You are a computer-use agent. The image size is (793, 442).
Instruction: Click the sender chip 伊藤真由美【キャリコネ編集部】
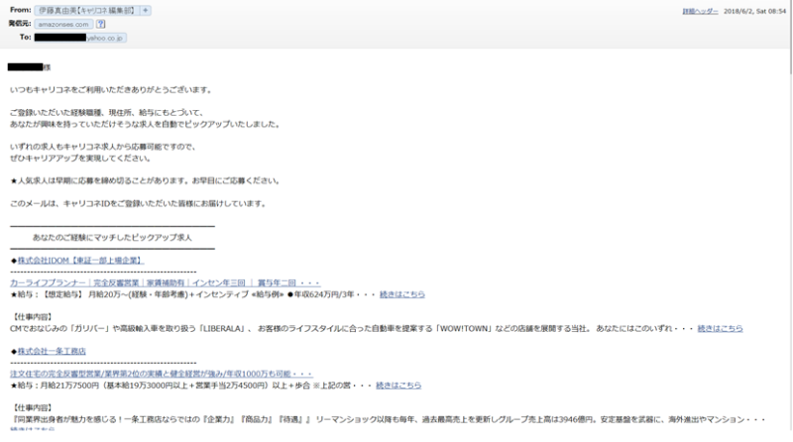[x=87, y=10]
